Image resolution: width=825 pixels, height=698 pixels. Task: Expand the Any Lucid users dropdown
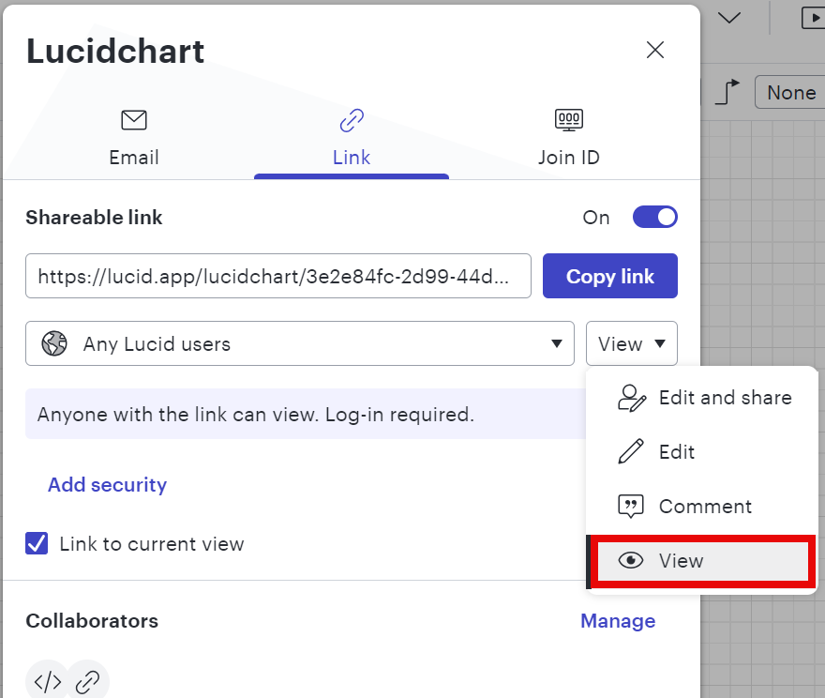[300, 343]
